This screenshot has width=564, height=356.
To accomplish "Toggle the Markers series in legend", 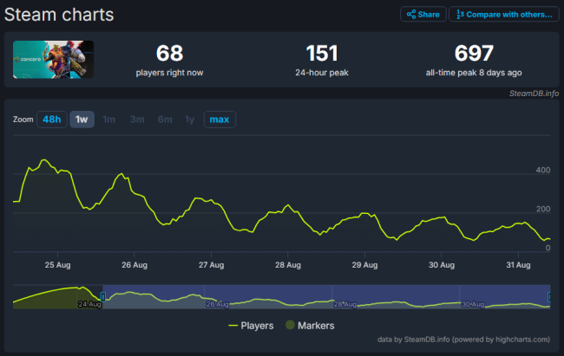I will point(310,326).
